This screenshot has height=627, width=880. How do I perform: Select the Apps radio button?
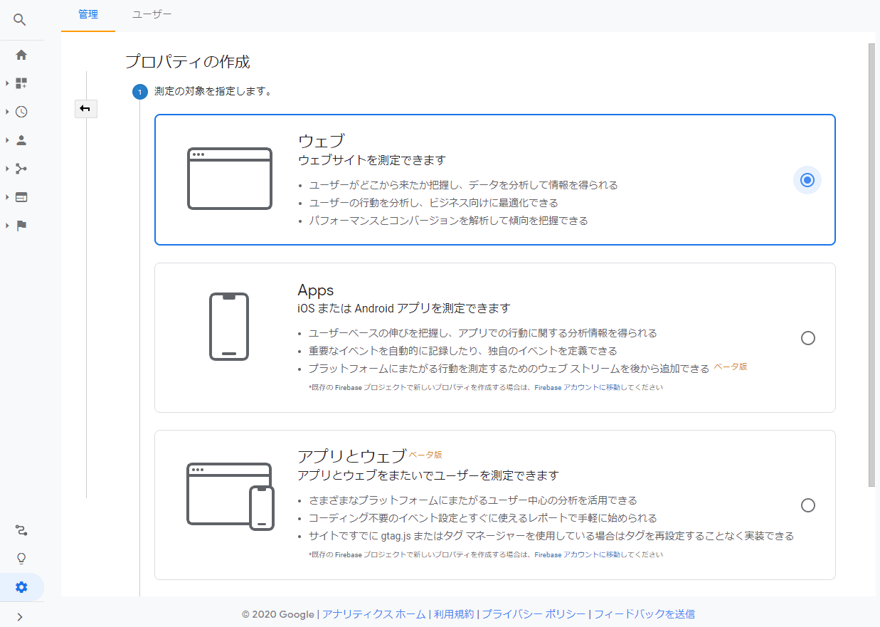tap(807, 338)
